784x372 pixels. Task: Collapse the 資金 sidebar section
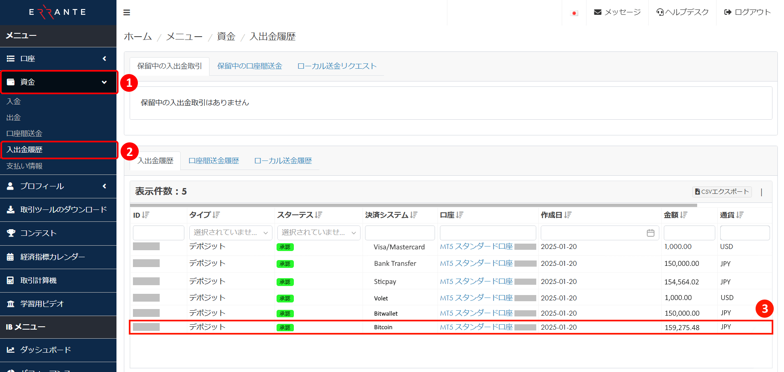click(104, 82)
